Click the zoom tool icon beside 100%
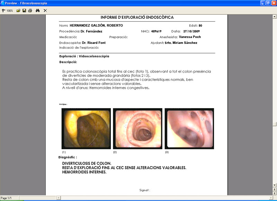Screen dimensions: 277x201 (3, 11)
